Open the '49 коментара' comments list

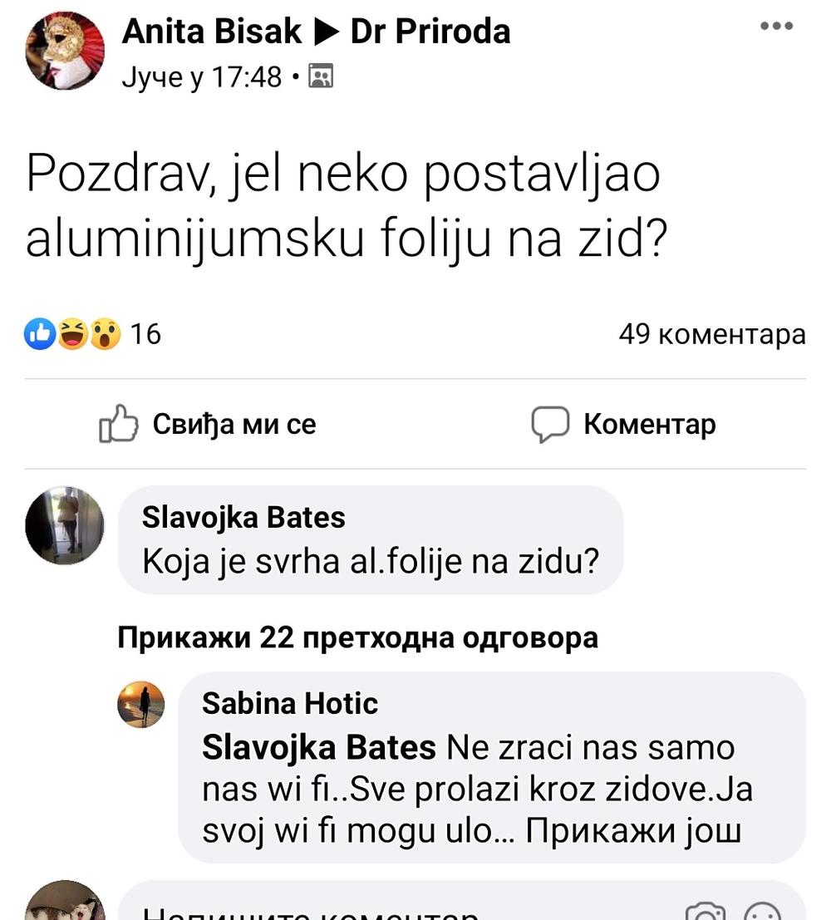711,334
